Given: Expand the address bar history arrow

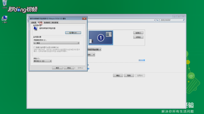Looking at the screenshot, I should (154, 20).
